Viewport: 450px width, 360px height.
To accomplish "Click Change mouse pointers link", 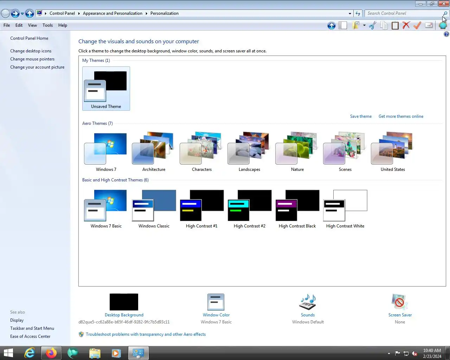I will pos(32,59).
